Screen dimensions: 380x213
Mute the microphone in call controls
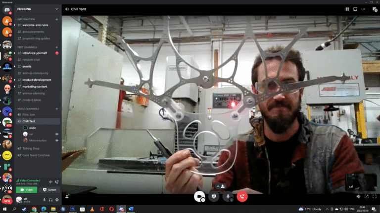(x=228, y=196)
